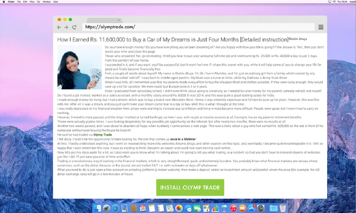Open the browser hamburger menu

tap(321, 27)
